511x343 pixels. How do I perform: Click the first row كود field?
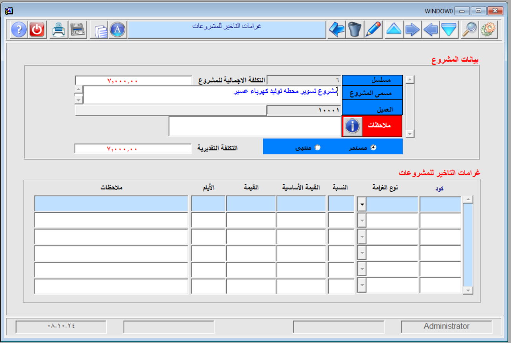(440, 204)
